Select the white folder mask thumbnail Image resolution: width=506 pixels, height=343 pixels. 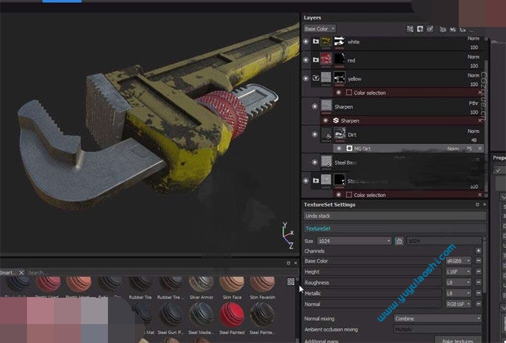coord(339,41)
